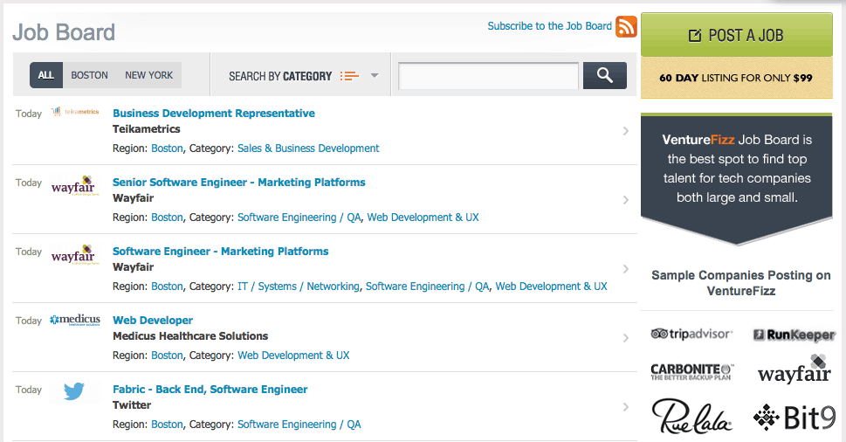Click the Teikametrics logo thumbnail

[75, 112]
